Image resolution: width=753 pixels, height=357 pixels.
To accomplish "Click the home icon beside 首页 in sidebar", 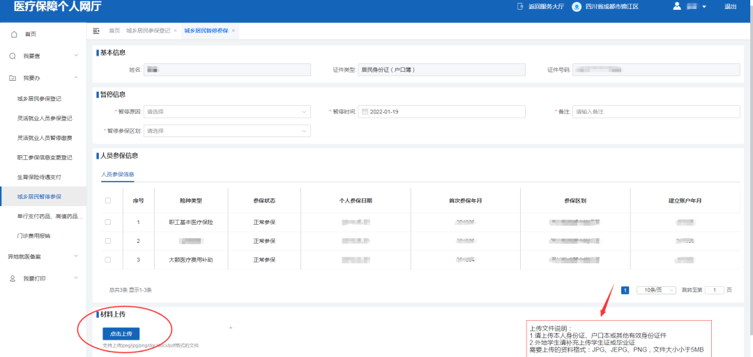I will [x=13, y=34].
